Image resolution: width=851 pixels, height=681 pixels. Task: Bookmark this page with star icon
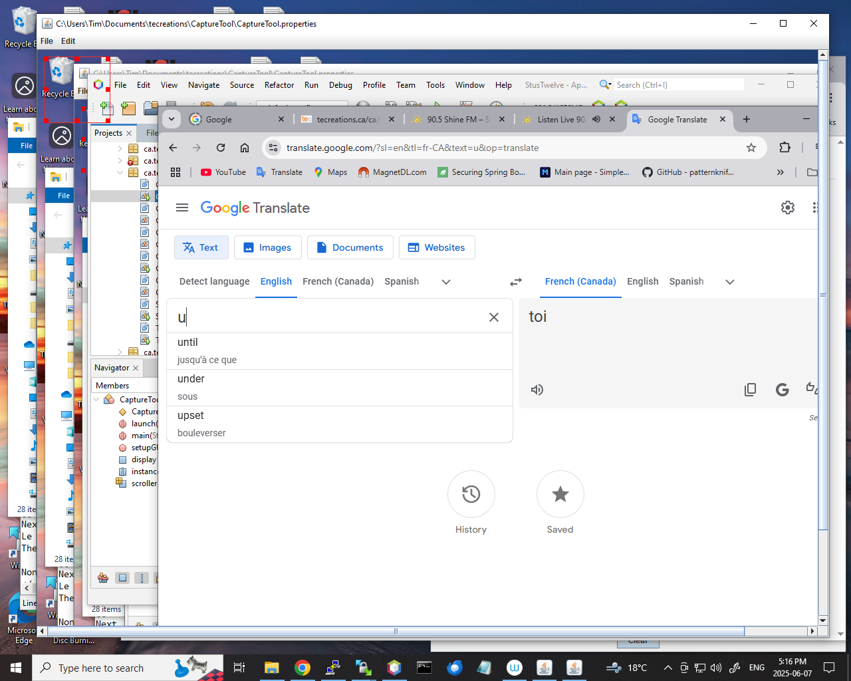751,148
